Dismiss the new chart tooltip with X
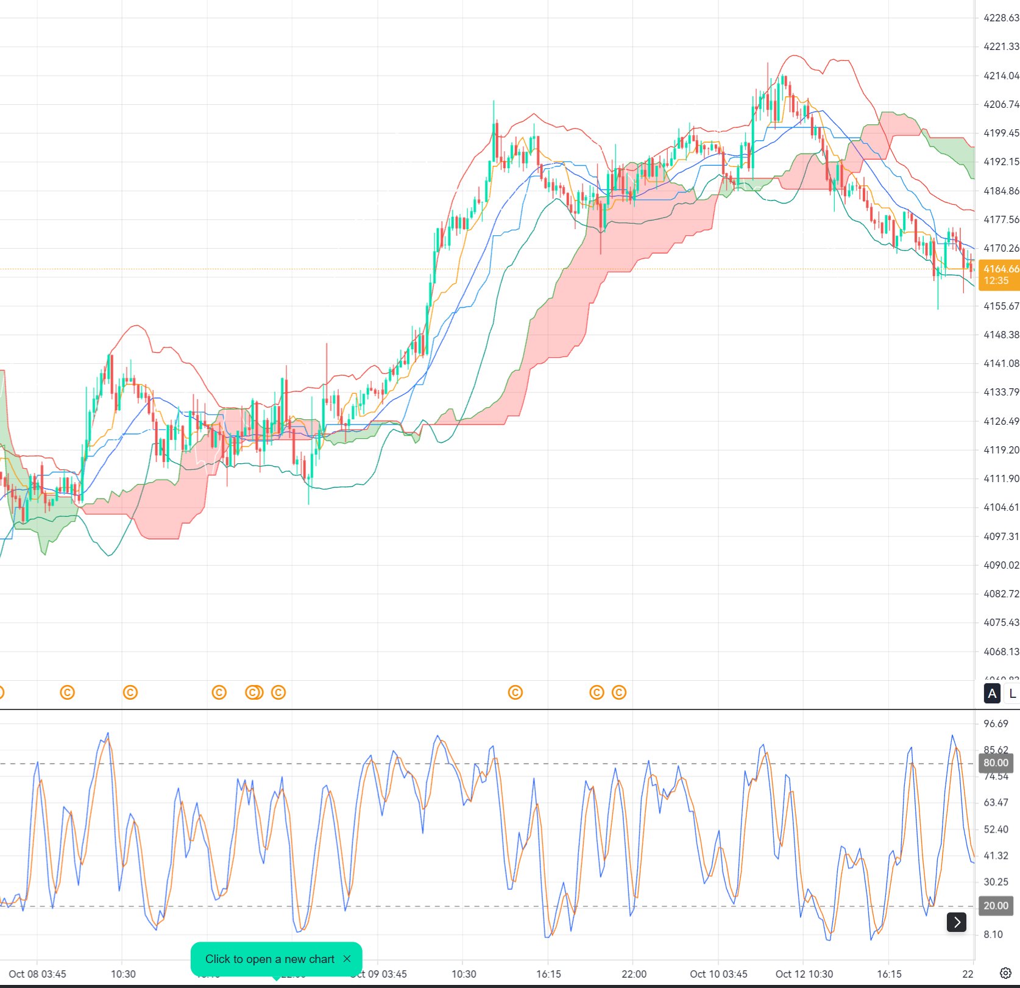Screen dimensions: 1020x988 point(347,959)
